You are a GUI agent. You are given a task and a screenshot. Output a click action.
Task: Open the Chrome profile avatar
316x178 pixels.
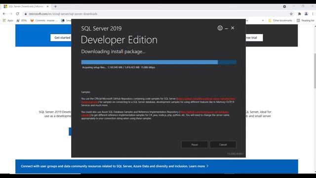[x=306, y=14]
